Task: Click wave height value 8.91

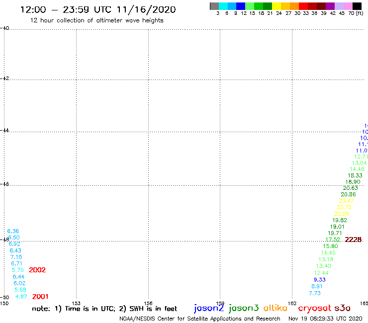Action: point(317,286)
